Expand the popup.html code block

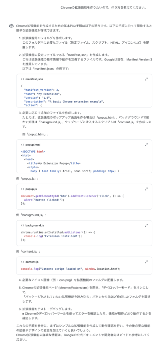click(146, 145)
